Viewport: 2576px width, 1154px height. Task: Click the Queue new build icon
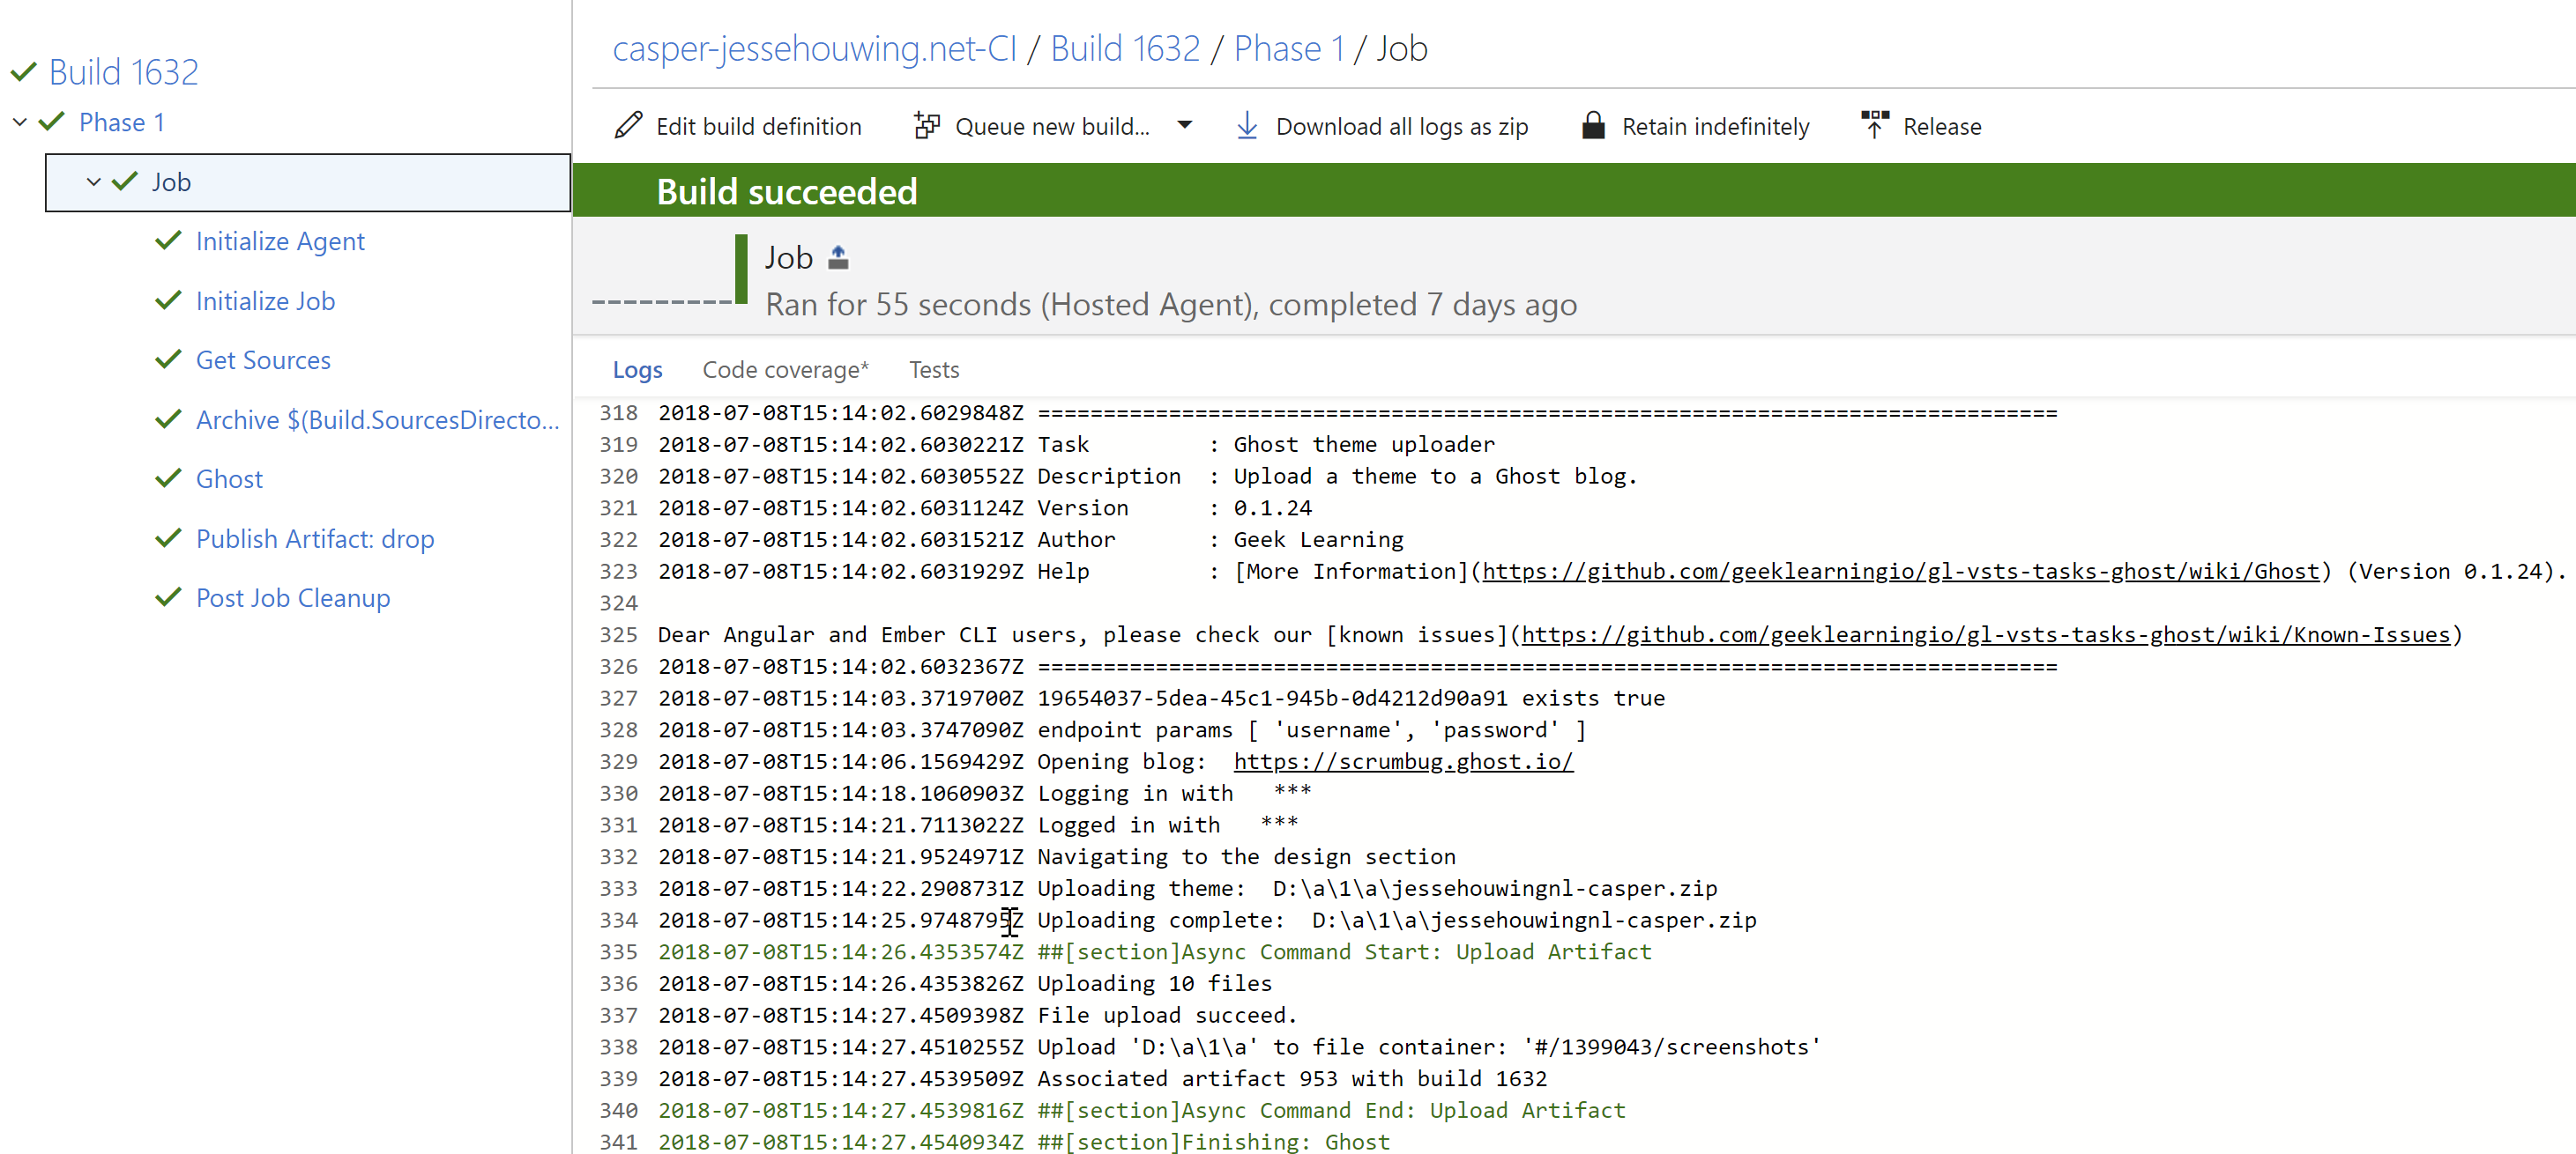click(x=927, y=126)
